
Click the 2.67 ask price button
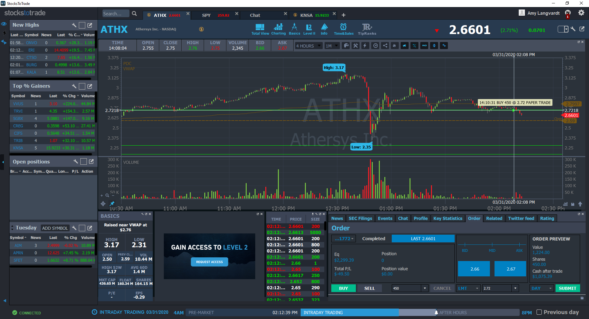point(510,269)
